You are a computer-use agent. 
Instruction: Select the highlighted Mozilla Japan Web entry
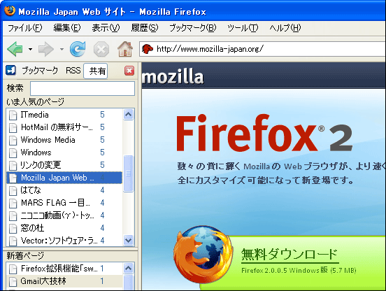pos(64,178)
